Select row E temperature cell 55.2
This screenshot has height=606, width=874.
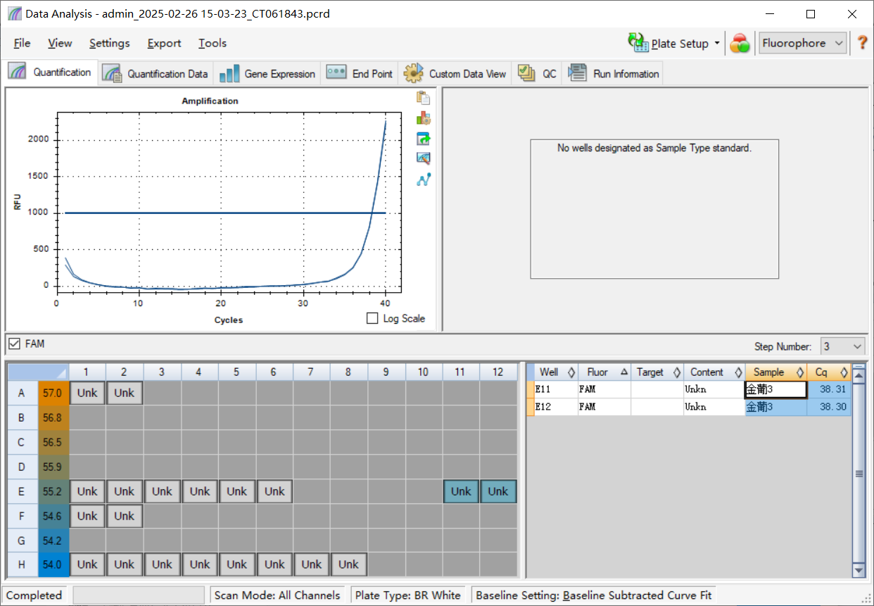(53, 491)
